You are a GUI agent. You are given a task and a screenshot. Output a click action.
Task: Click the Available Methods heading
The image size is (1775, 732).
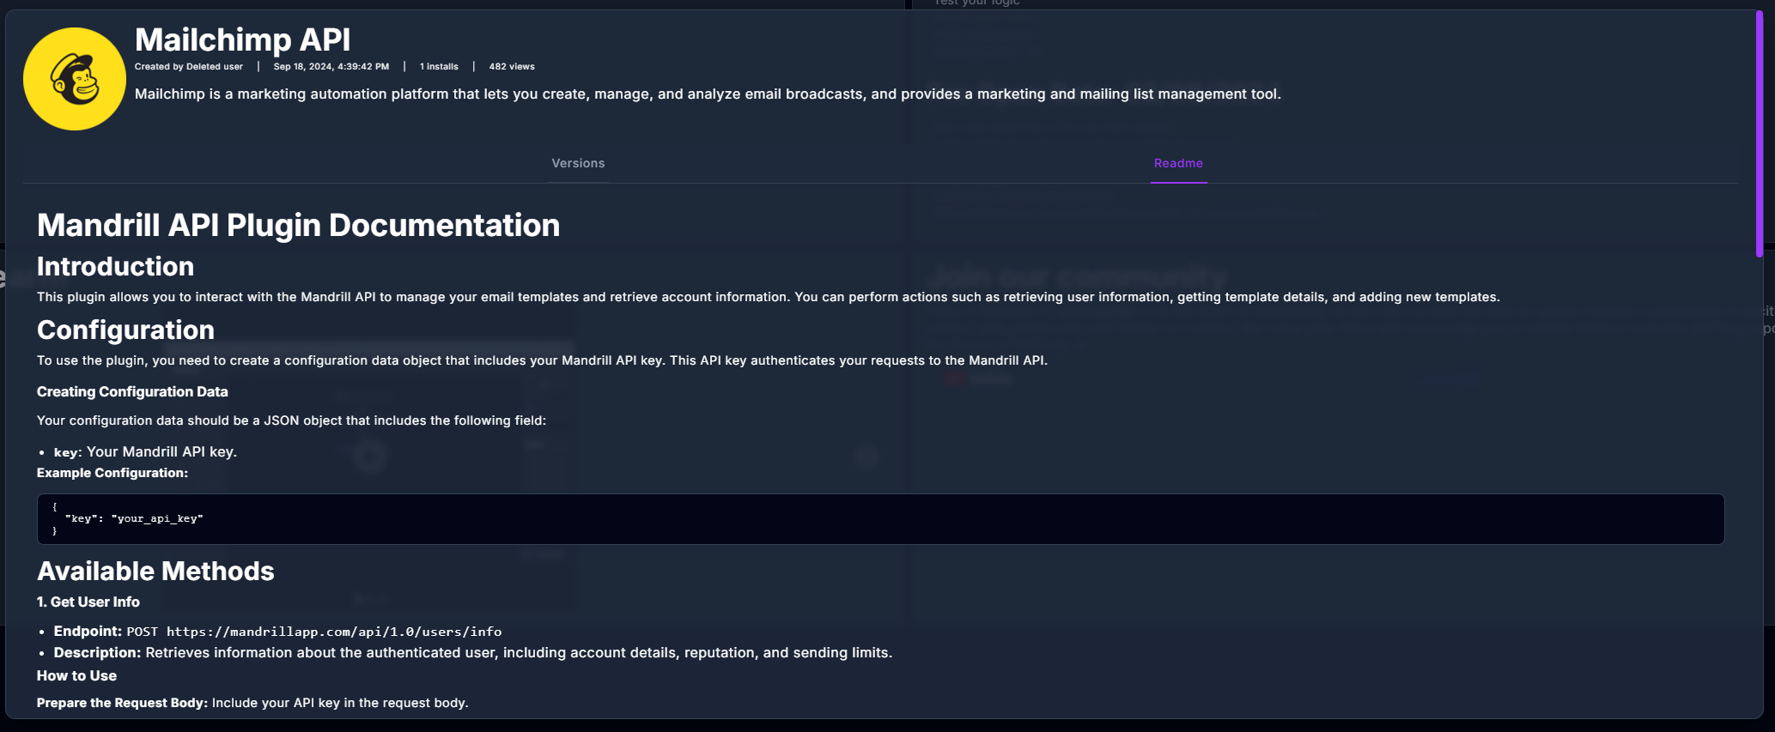point(155,572)
